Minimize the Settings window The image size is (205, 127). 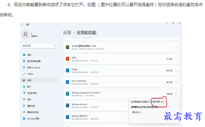167,23
